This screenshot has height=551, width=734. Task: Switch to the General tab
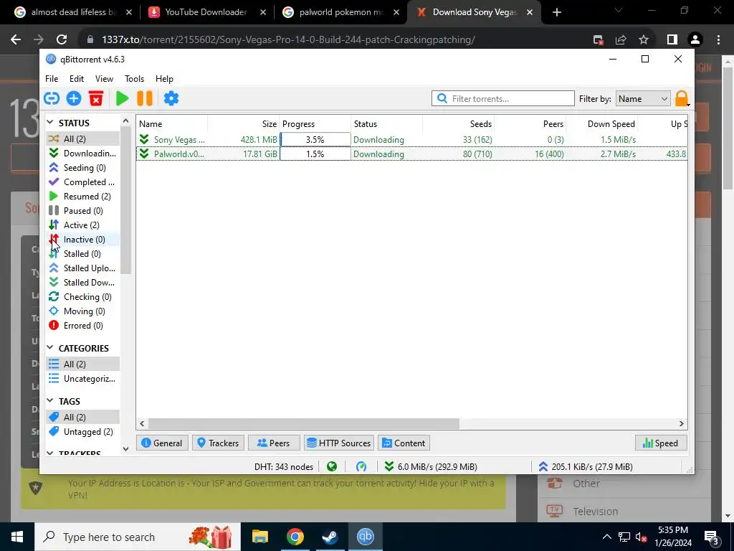tap(162, 443)
